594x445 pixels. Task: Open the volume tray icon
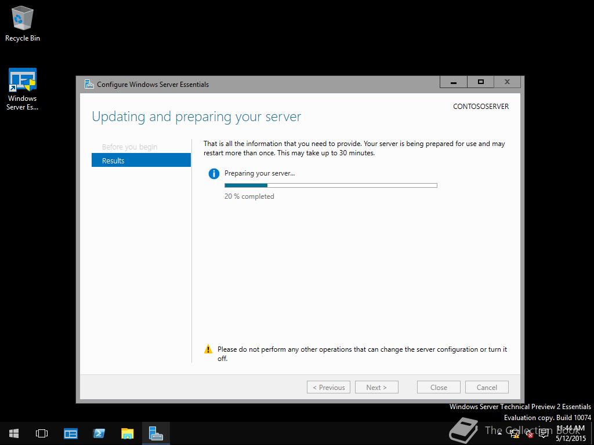(529, 434)
